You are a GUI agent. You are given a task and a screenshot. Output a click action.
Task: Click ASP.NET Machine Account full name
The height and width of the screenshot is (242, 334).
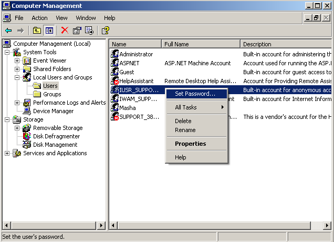tap(197, 63)
